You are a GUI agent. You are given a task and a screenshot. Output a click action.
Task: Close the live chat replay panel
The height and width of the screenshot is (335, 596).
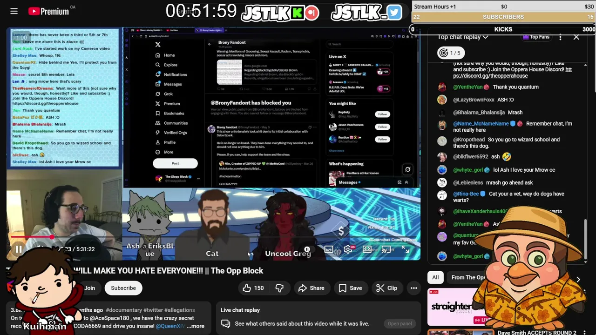tap(576, 37)
